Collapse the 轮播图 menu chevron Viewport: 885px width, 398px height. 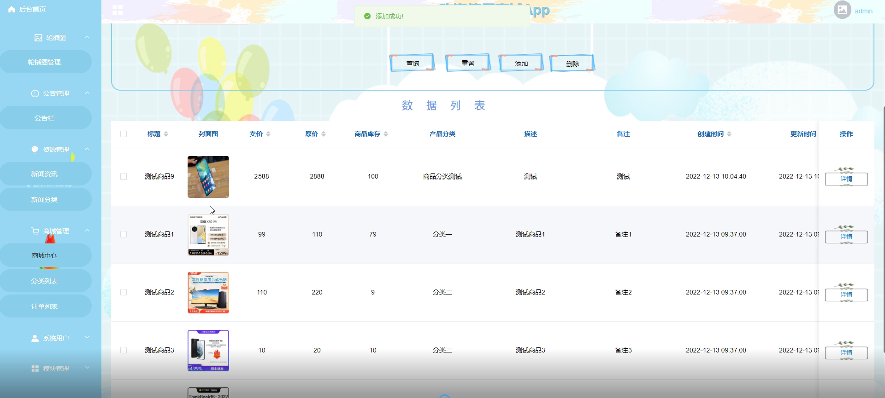pos(87,37)
